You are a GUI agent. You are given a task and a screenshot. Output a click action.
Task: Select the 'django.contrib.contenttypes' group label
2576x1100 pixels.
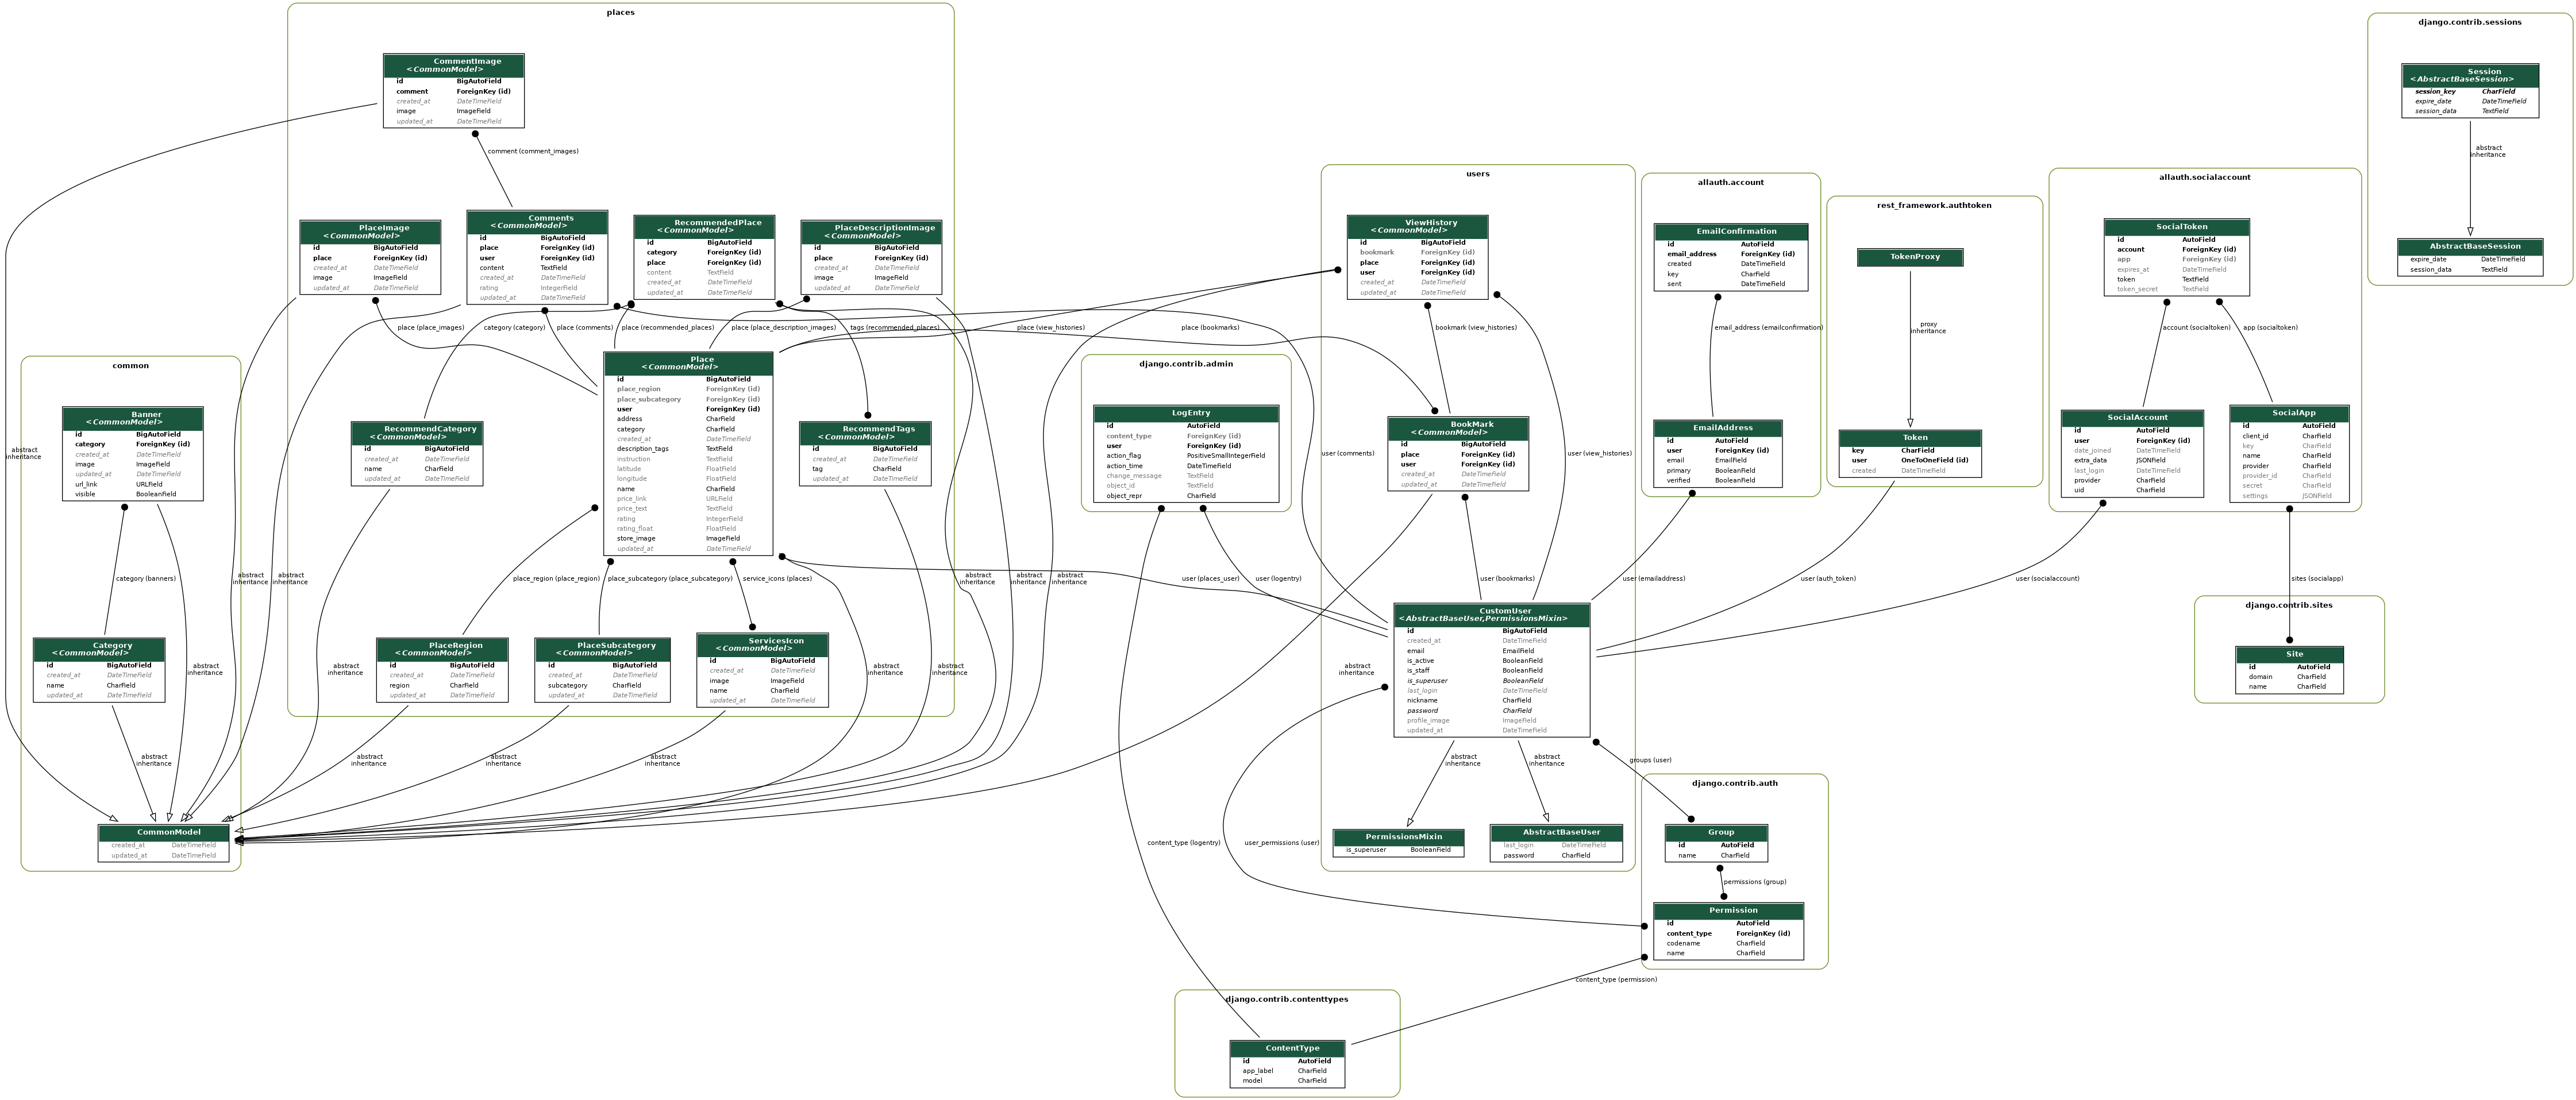[x=1287, y=999]
